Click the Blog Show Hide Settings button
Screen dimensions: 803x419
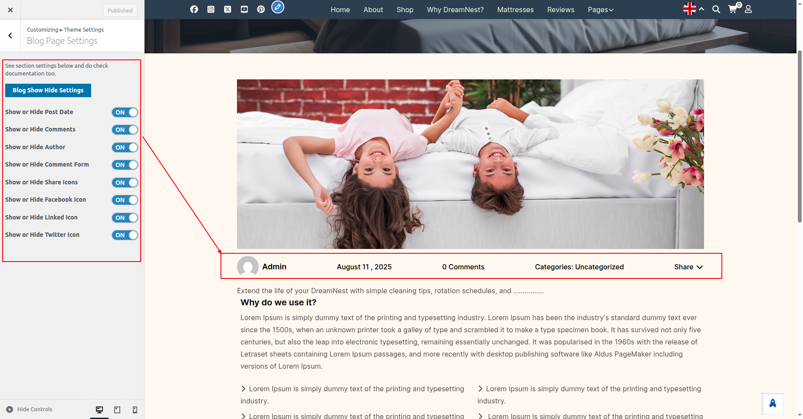coord(48,90)
